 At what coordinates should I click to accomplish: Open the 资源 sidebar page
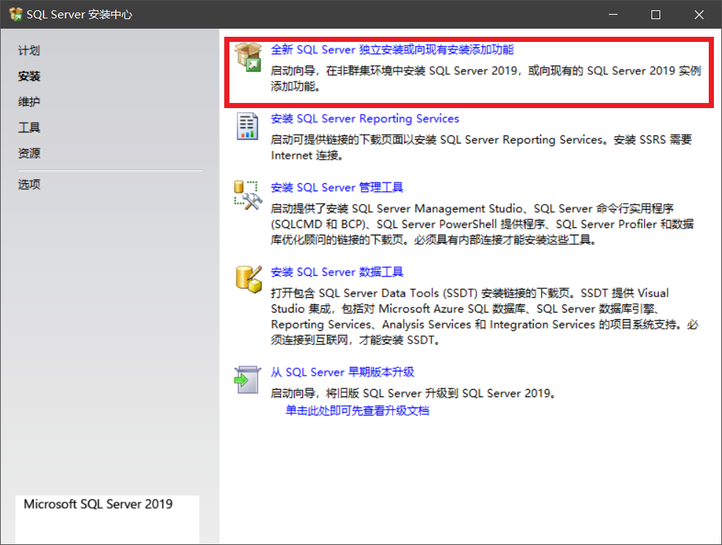coord(29,154)
